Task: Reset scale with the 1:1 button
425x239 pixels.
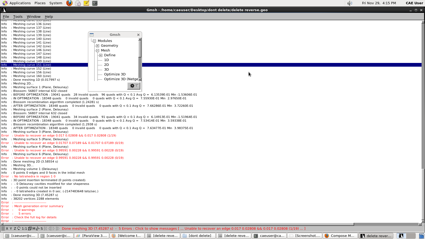Action: [24, 228]
